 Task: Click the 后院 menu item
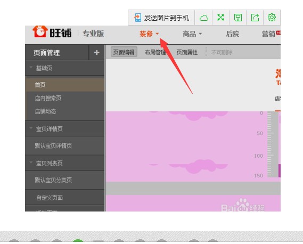[233, 34]
